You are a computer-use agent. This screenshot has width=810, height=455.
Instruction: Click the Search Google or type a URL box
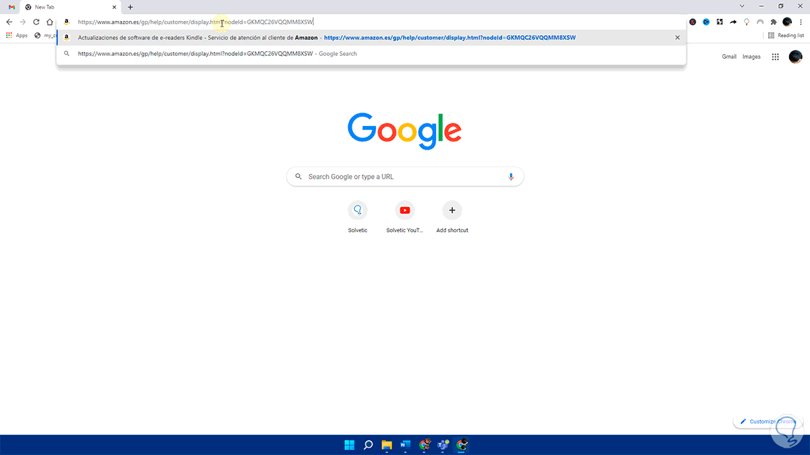[x=405, y=177]
